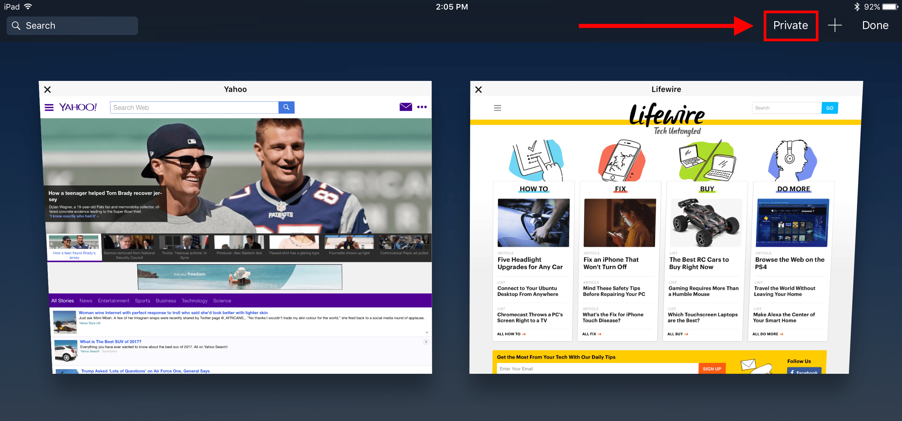Viewport: 902px width, 421px height.
Task: Click the sponsored ad dollar icon
Action: click(426, 342)
